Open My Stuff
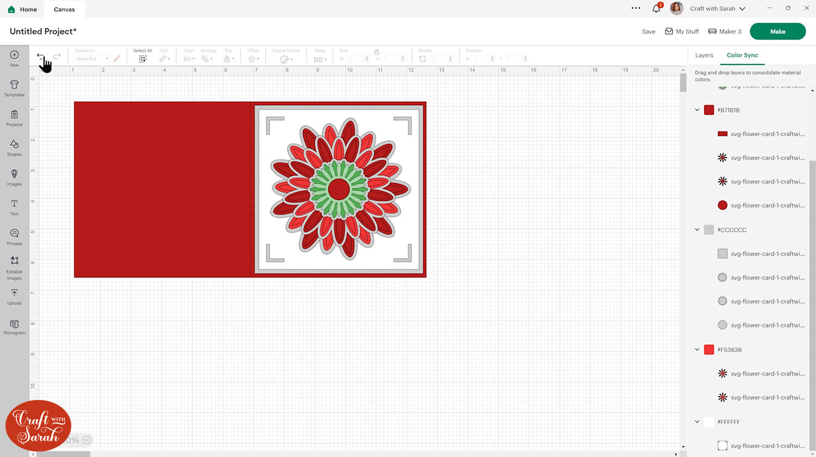 [x=682, y=32]
